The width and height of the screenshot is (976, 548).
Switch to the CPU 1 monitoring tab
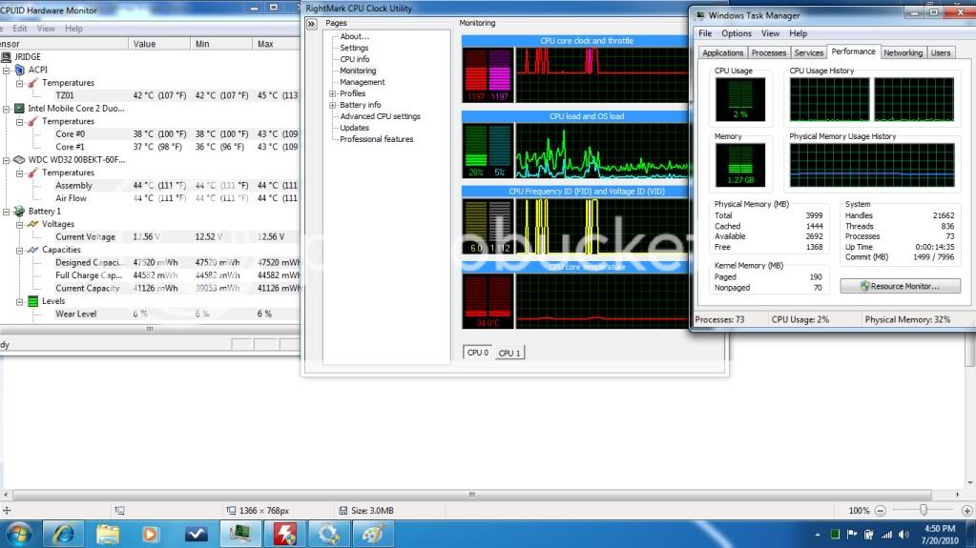pos(509,353)
